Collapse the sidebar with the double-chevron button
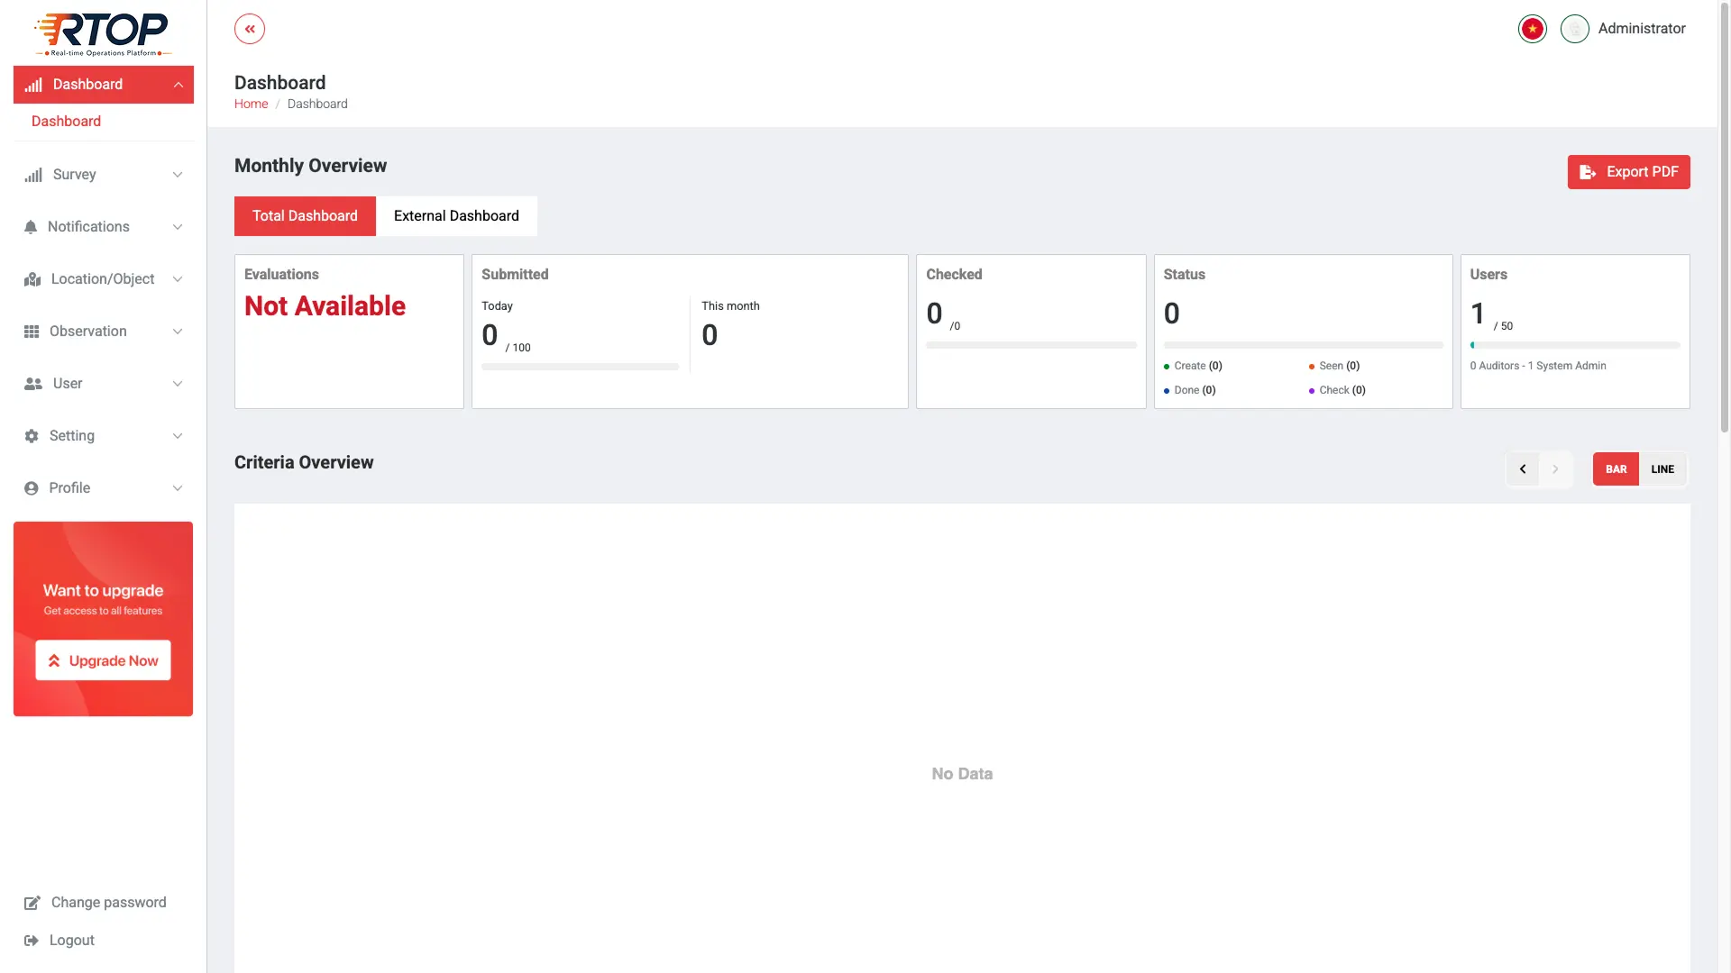1731x973 pixels. (250, 29)
